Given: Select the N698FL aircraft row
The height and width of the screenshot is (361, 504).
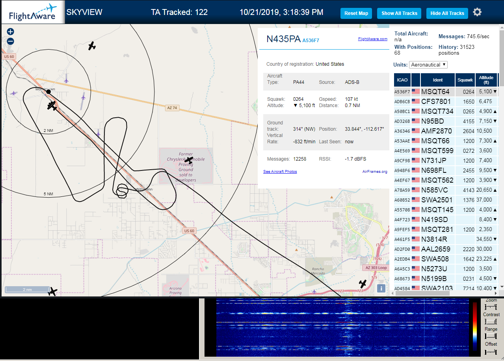Looking at the screenshot, I should [446, 170].
